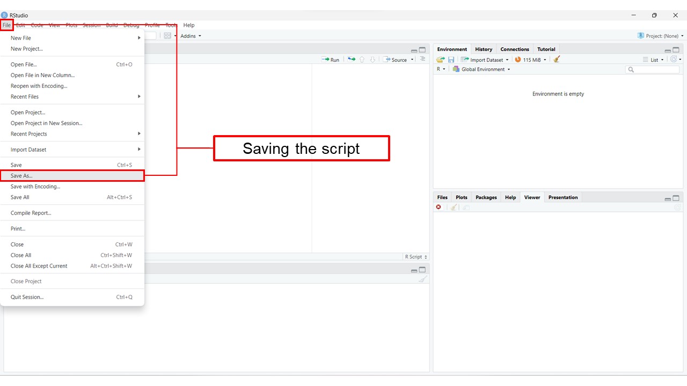
Task: Select Save with Encoding... entry
Action: [x=72, y=187]
